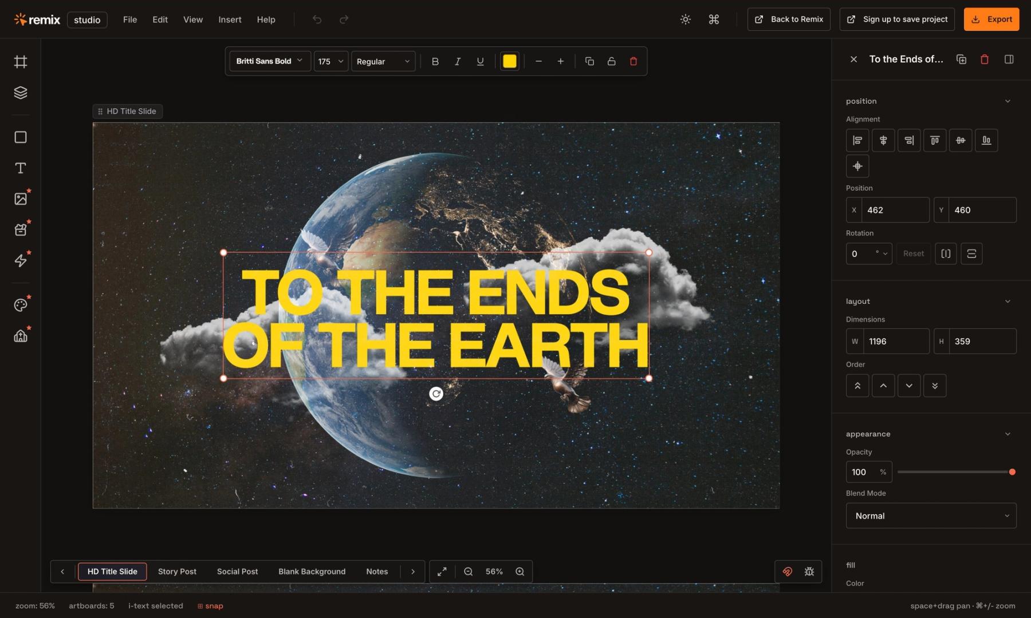This screenshot has width=1031, height=618.
Task: Flip element vertically
Action: click(971, 253)
